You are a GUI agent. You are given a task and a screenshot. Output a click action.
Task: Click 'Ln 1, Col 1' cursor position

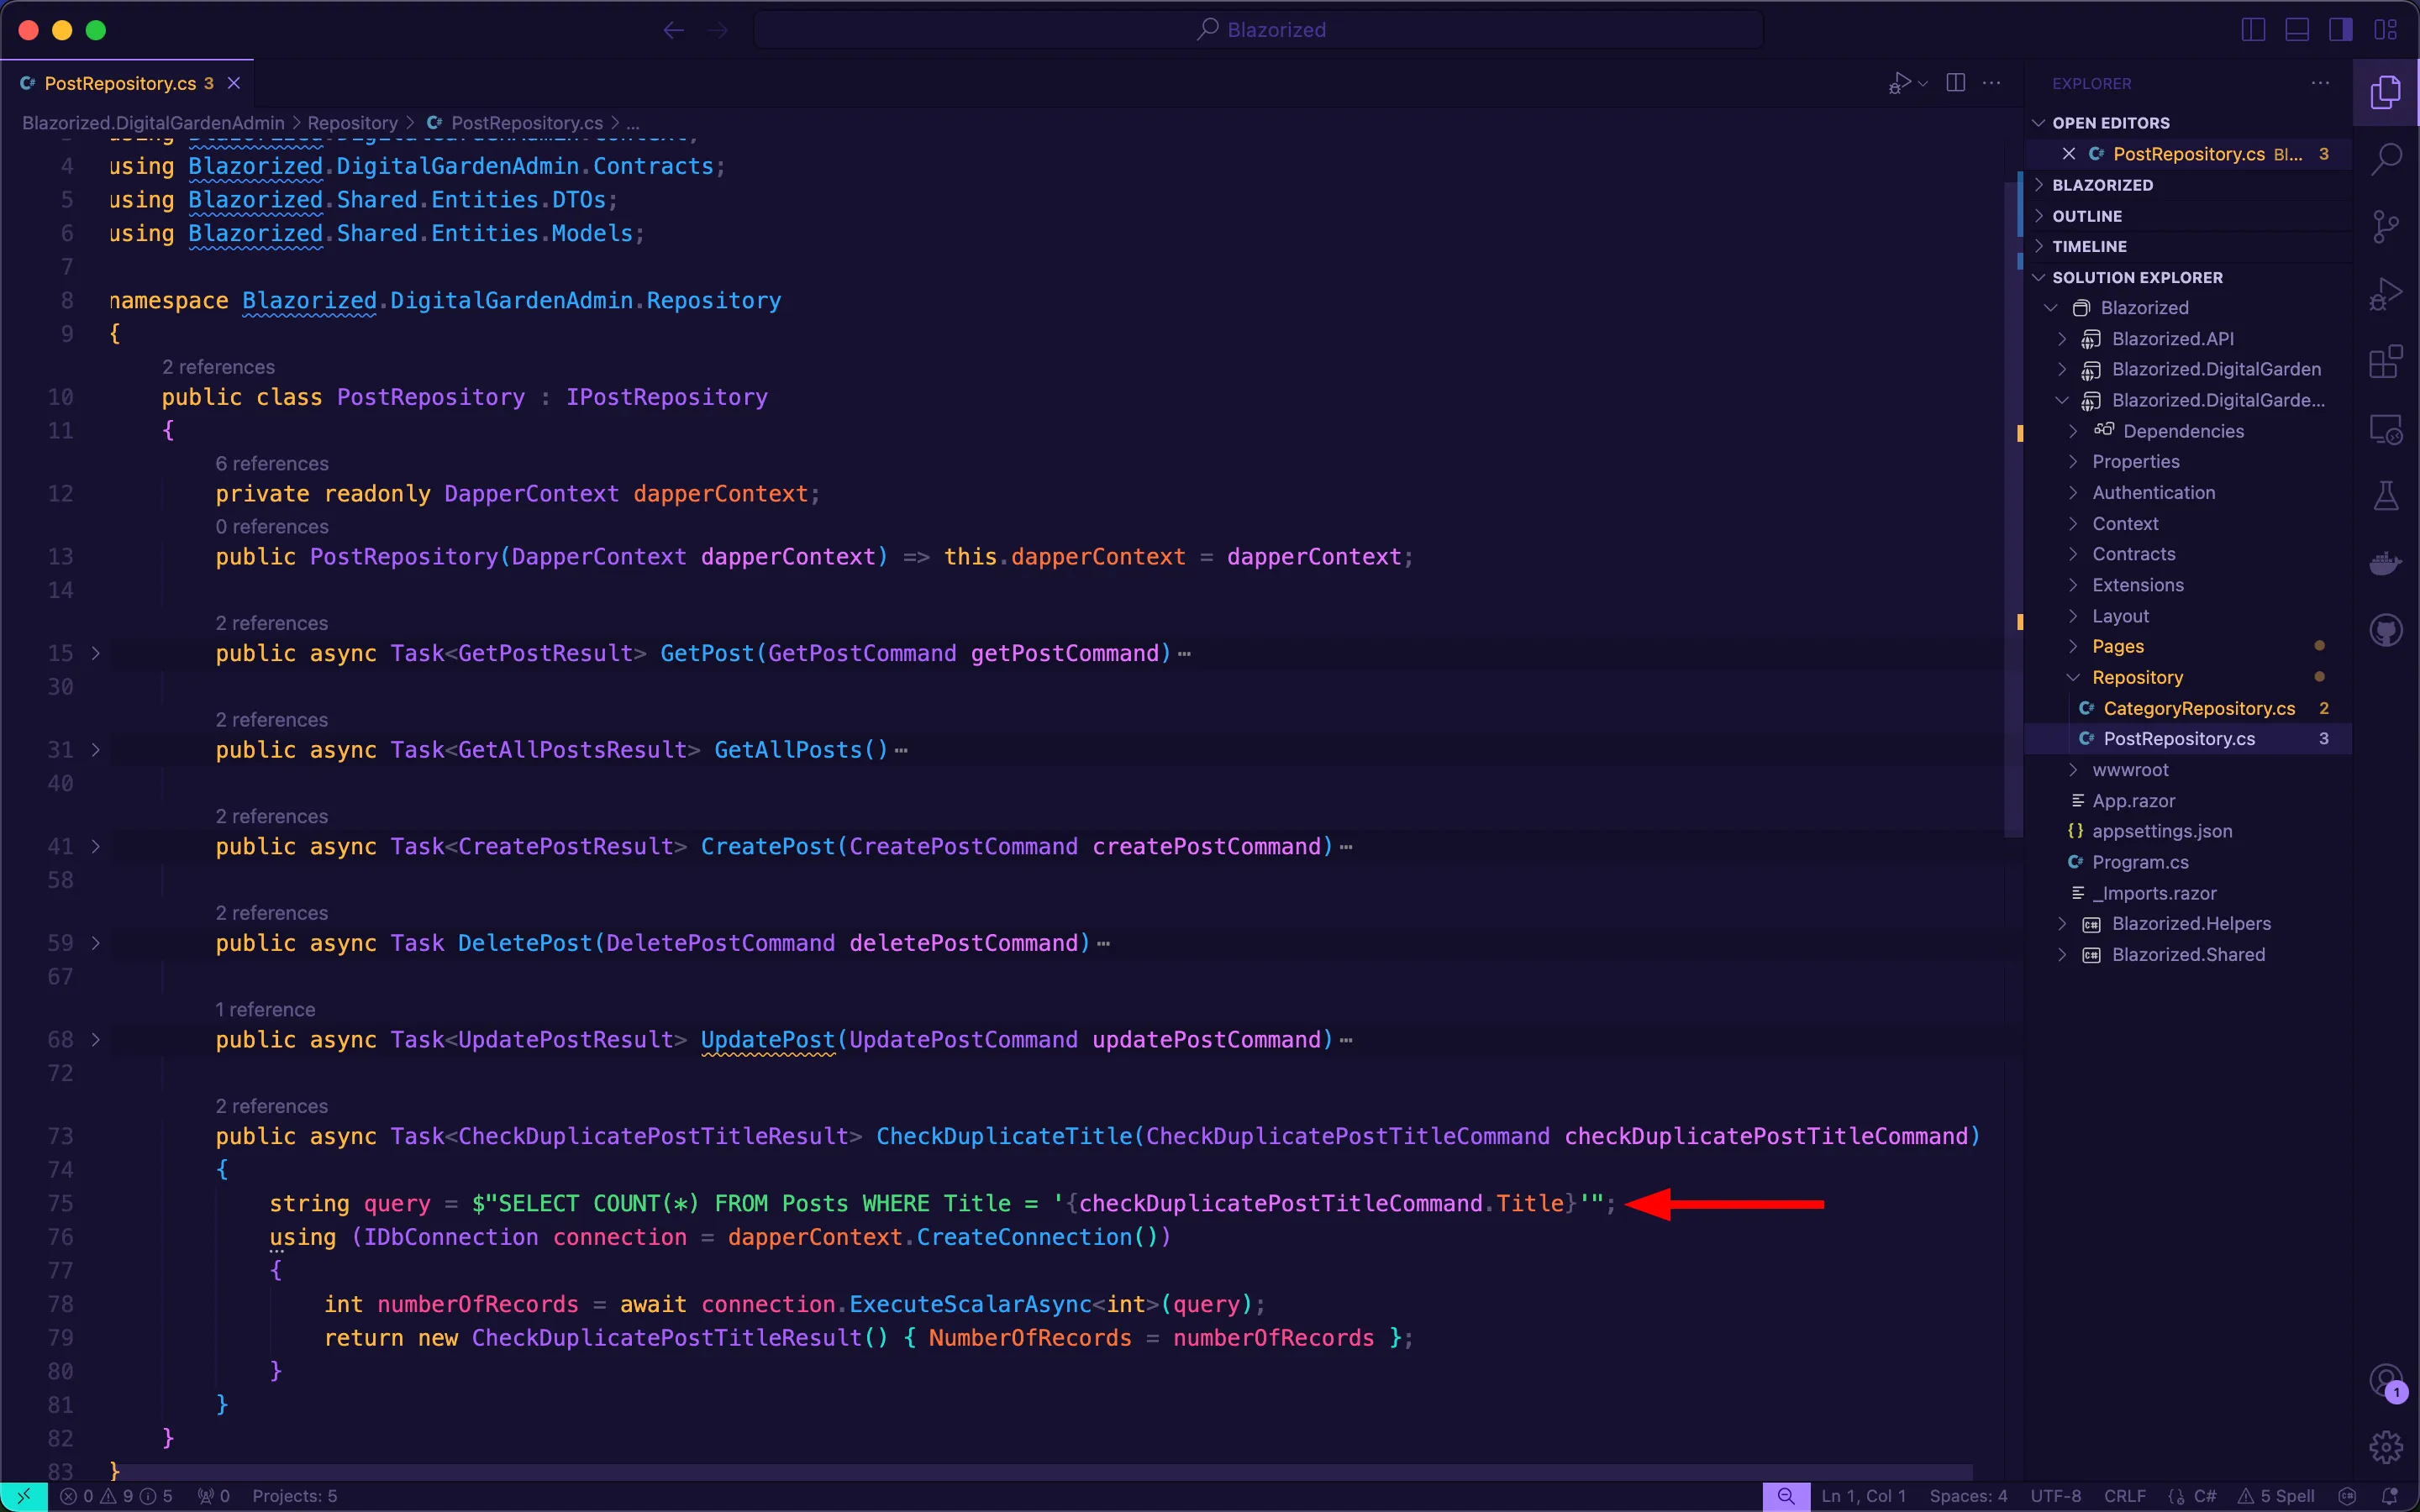coord(1864,1496)
